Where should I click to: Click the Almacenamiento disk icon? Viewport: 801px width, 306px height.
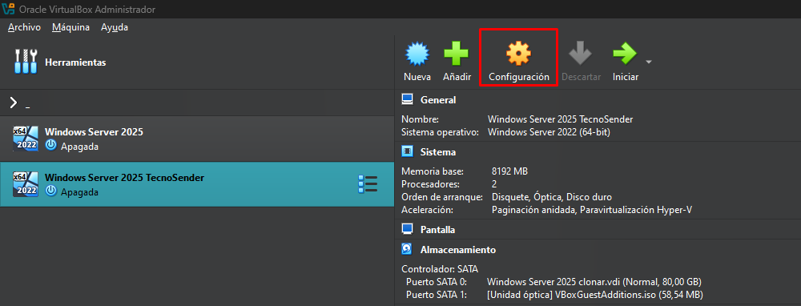click(x=407, y=249)
